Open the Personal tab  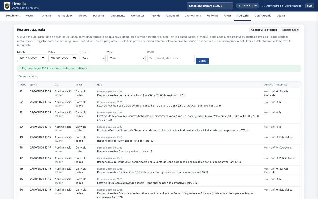click(x=99, y=16)
